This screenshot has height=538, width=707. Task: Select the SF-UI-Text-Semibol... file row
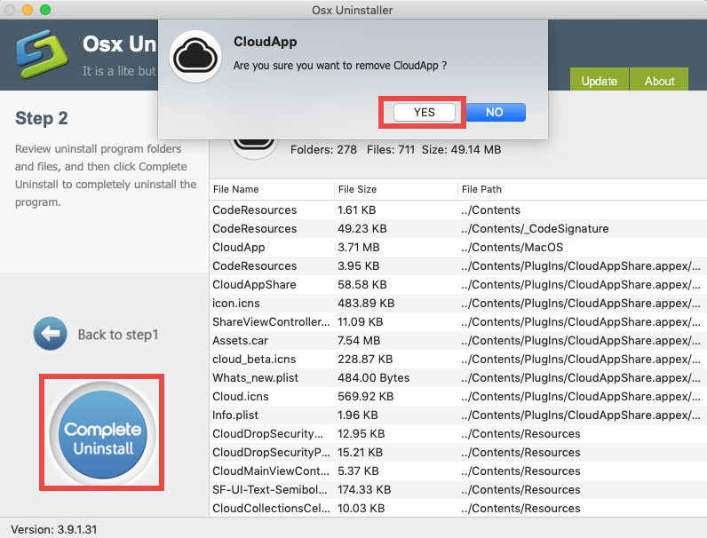click(x=458, y=489)
